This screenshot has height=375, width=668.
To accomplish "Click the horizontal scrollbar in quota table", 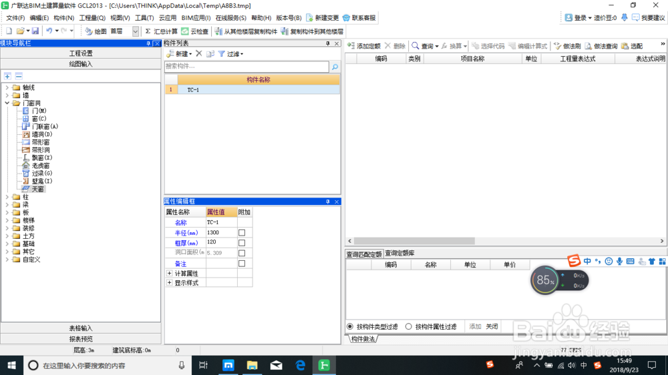I will pyautogui.click(x=414, y=241).
